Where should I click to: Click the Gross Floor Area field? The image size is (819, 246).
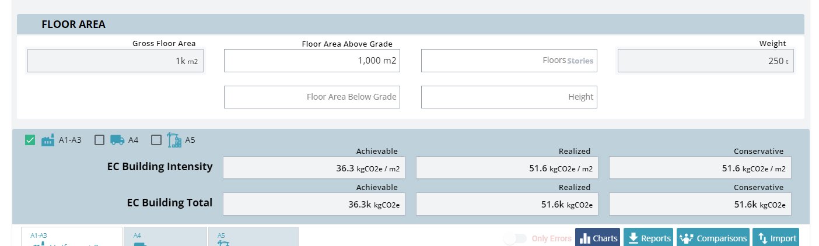(x=115, y=61)
